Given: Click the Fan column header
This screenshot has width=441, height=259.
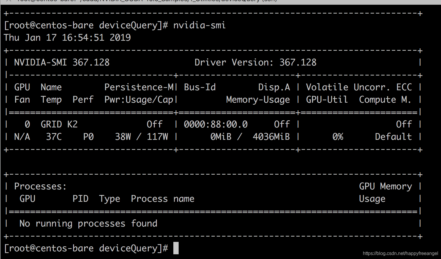Looking at the screenshot, I should [x=22, y=100].
